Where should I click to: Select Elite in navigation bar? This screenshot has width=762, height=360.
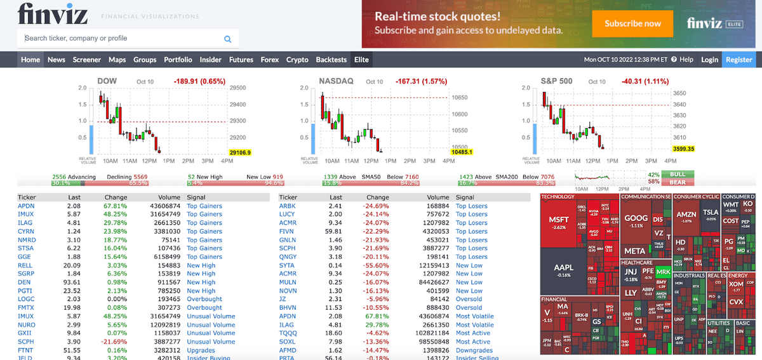361,60
